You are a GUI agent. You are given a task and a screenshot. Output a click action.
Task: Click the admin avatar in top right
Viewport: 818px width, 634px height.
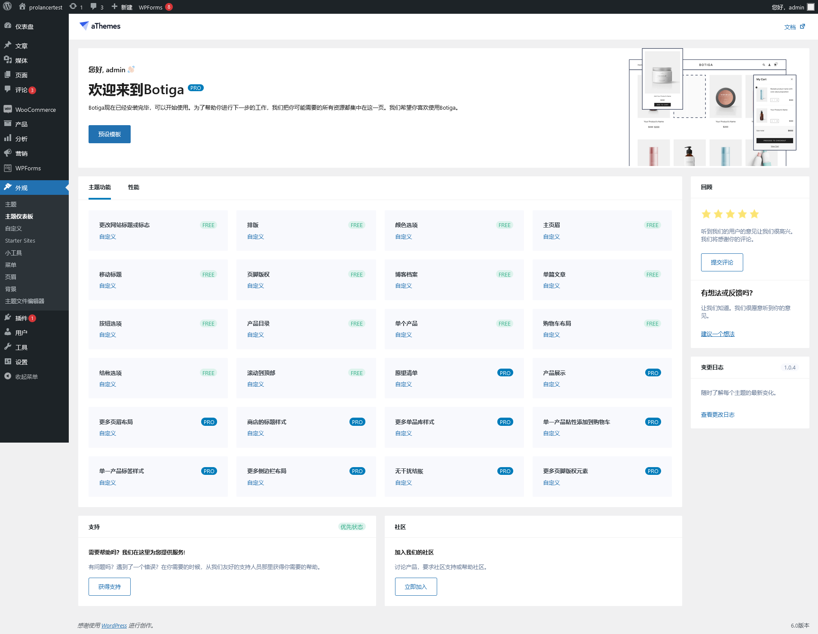pyautogui.click(x=811, y=7)
